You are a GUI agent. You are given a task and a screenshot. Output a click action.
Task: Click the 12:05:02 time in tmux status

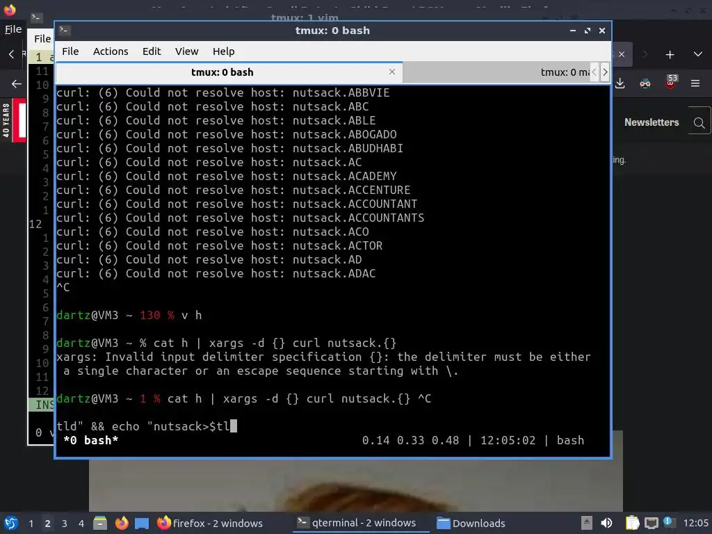[508, 440]
